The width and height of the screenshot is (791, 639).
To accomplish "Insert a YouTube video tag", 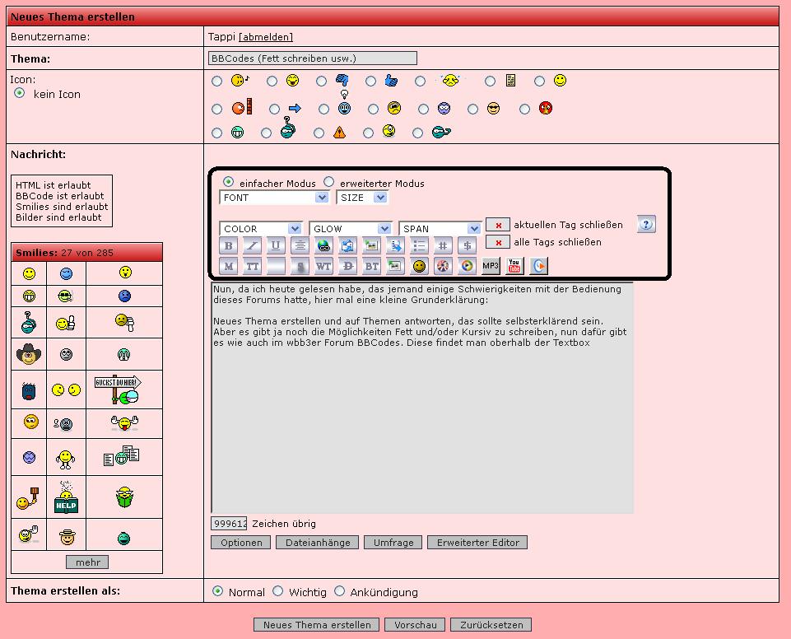I will tap(514, 265).
